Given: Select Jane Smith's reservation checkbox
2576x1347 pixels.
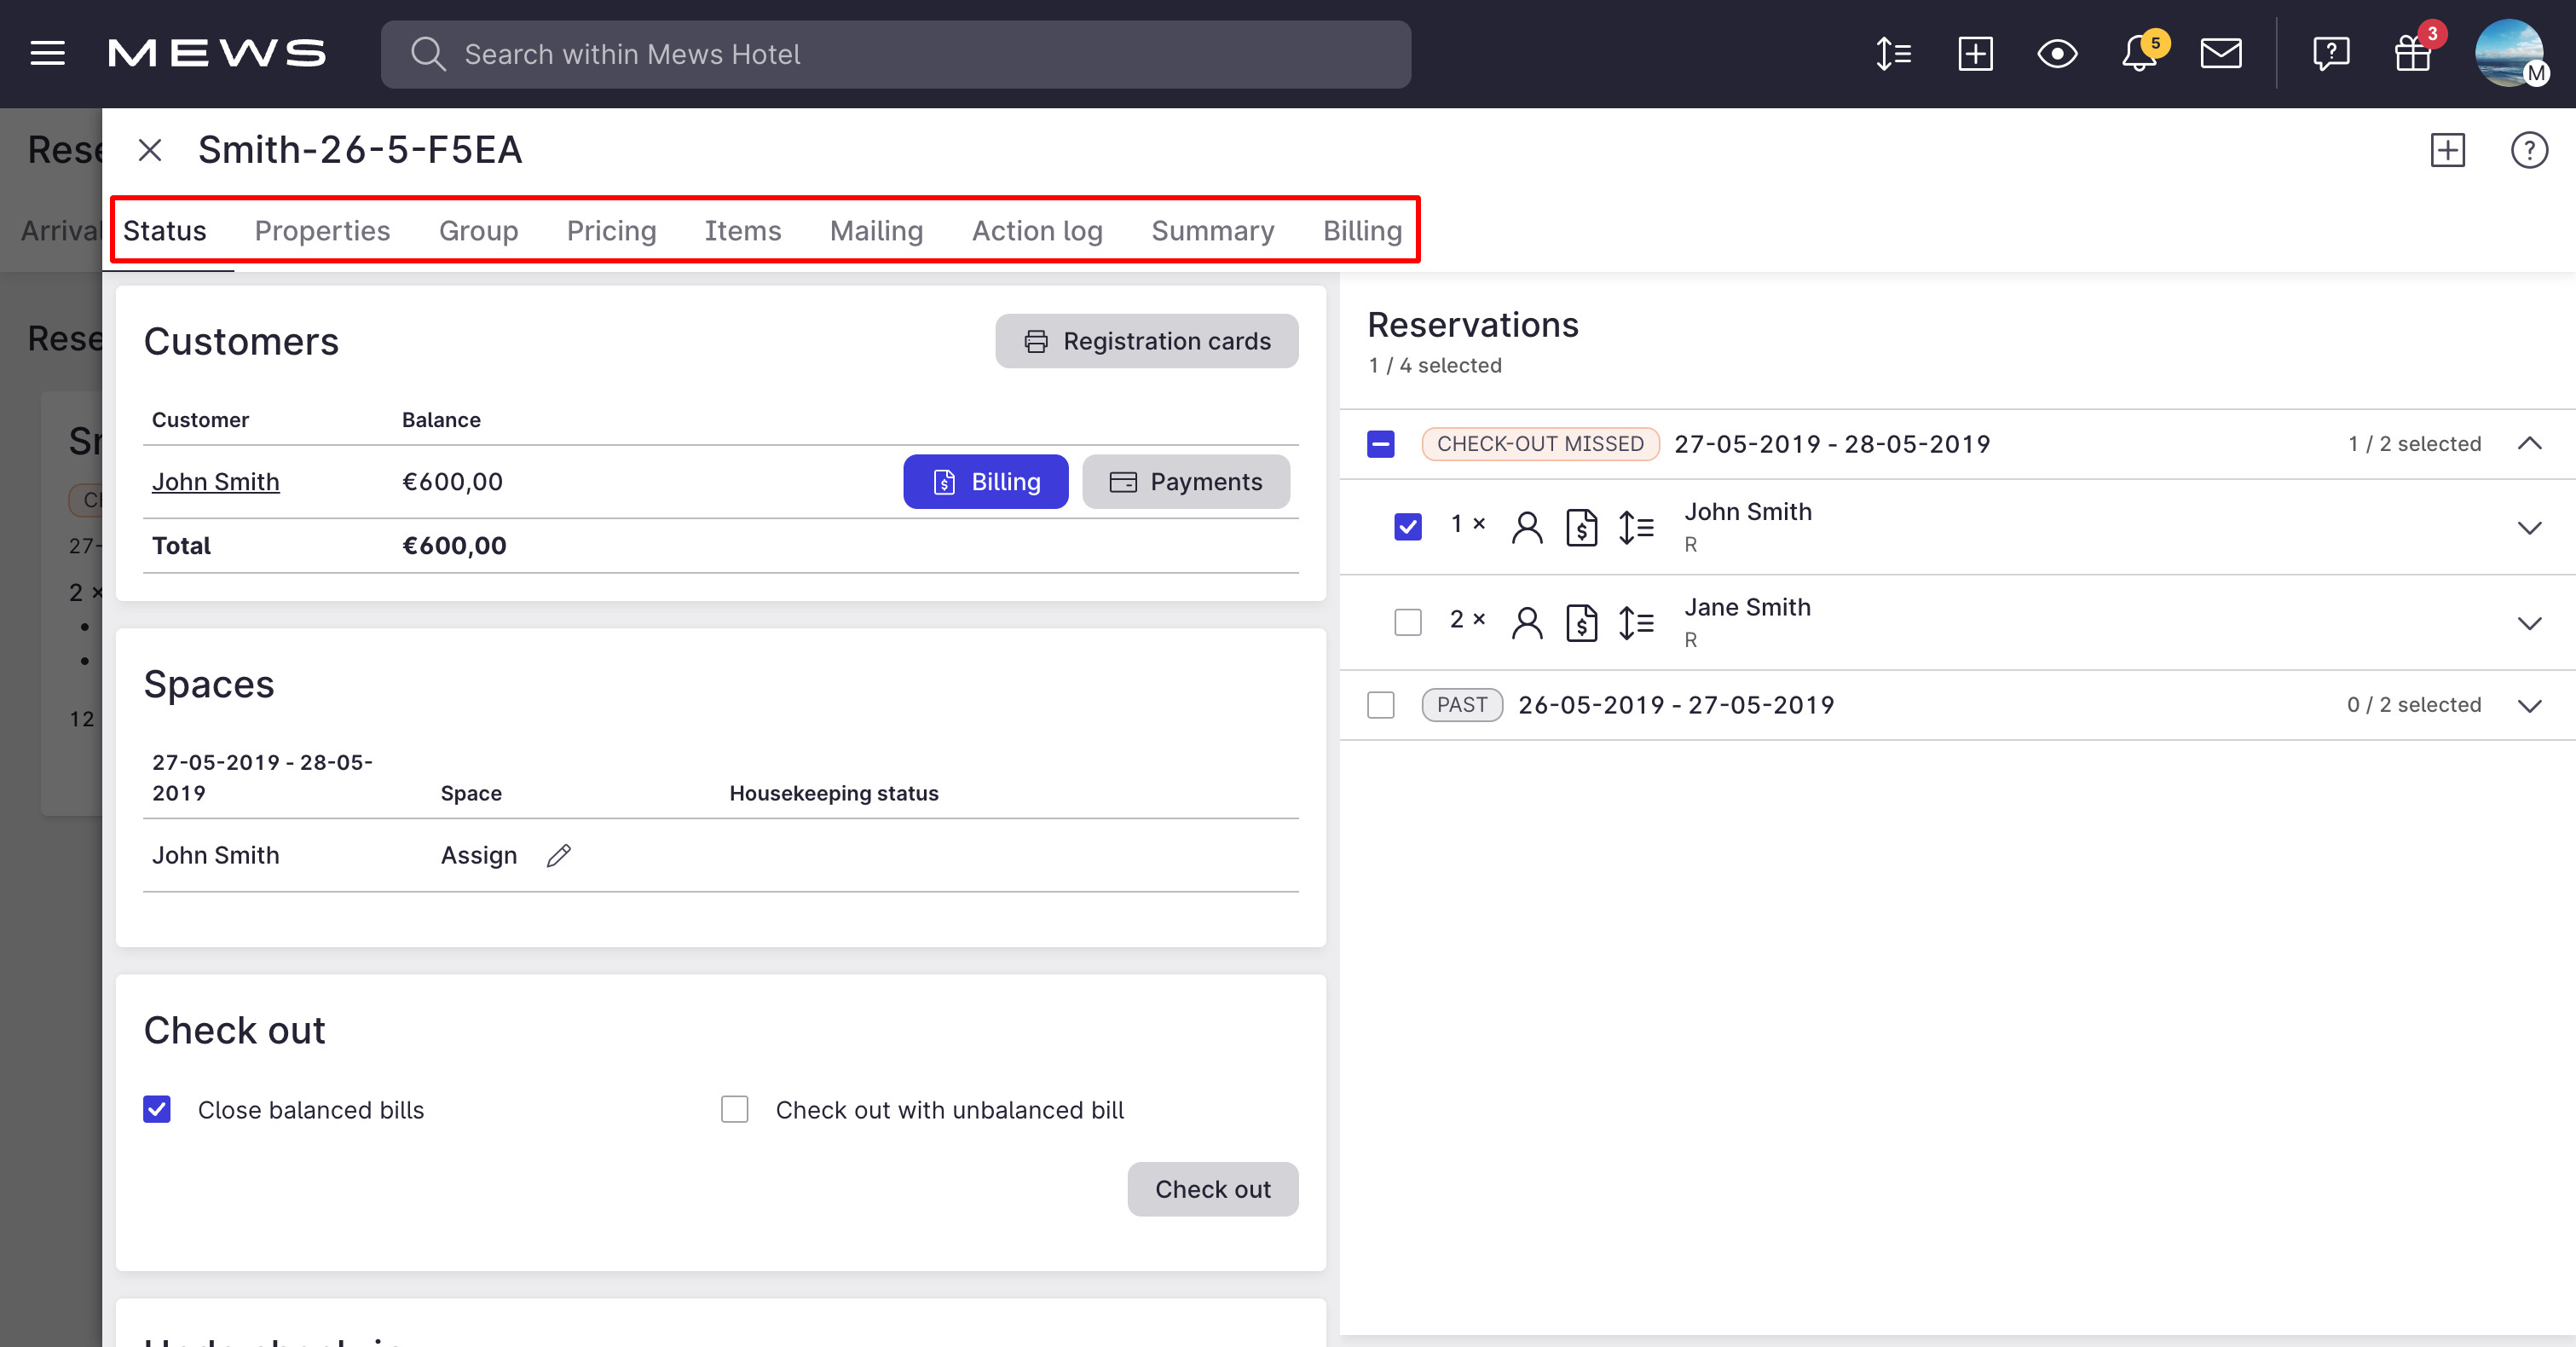Looking at the screenshot, I should pos(1408,622).
